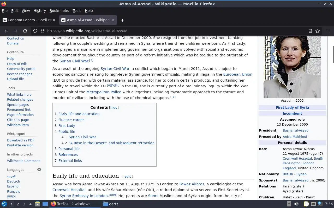The image size is (334, 208).
Task: Click Download as PDF sidebar link
Action: (x=21, y=140)
